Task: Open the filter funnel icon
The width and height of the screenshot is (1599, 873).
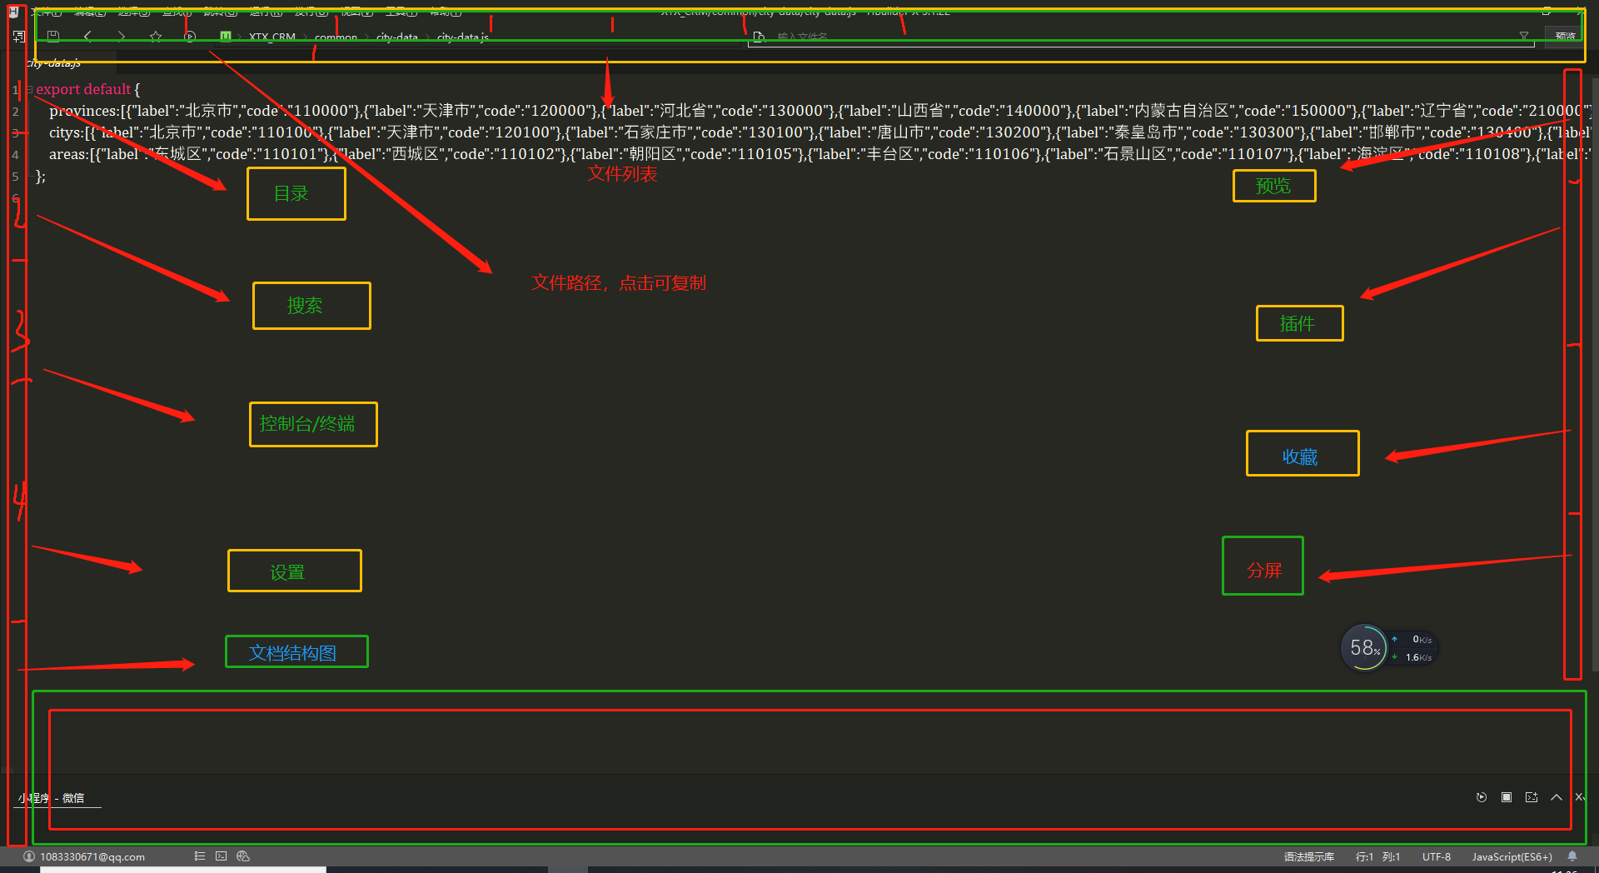Action: (1524, 37)
